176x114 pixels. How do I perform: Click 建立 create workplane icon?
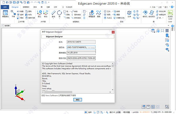click(x=39, y=14)
